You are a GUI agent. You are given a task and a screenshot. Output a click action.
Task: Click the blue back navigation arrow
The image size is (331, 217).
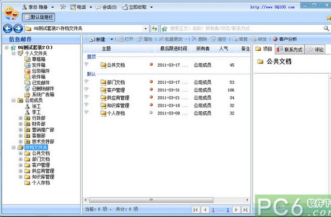tap(8, 29)
